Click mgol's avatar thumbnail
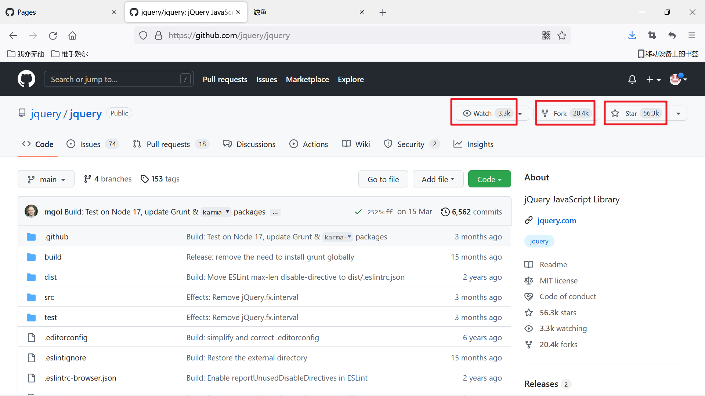Screen dimensions: 705x396 click(31, 212)
